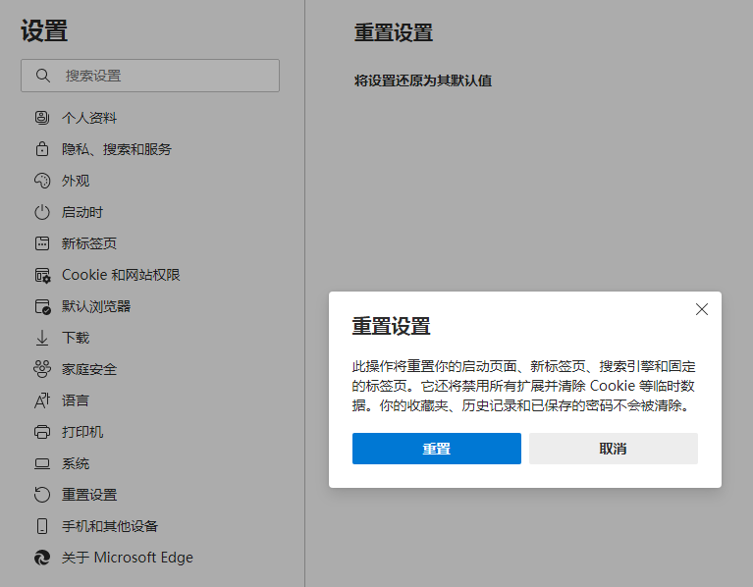Screen dimensions: 753x587
Task: Click the blue 重置 button in dialog
Action: click(x=436, y=449)
